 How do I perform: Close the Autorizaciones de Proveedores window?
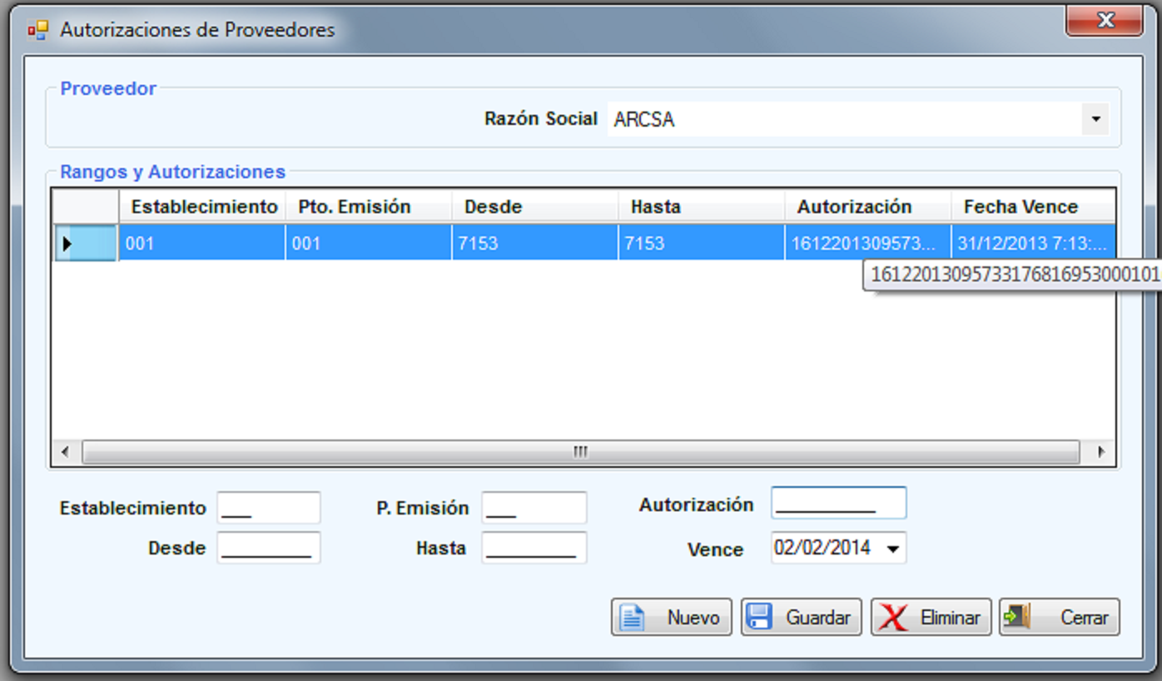[1105, 20]
